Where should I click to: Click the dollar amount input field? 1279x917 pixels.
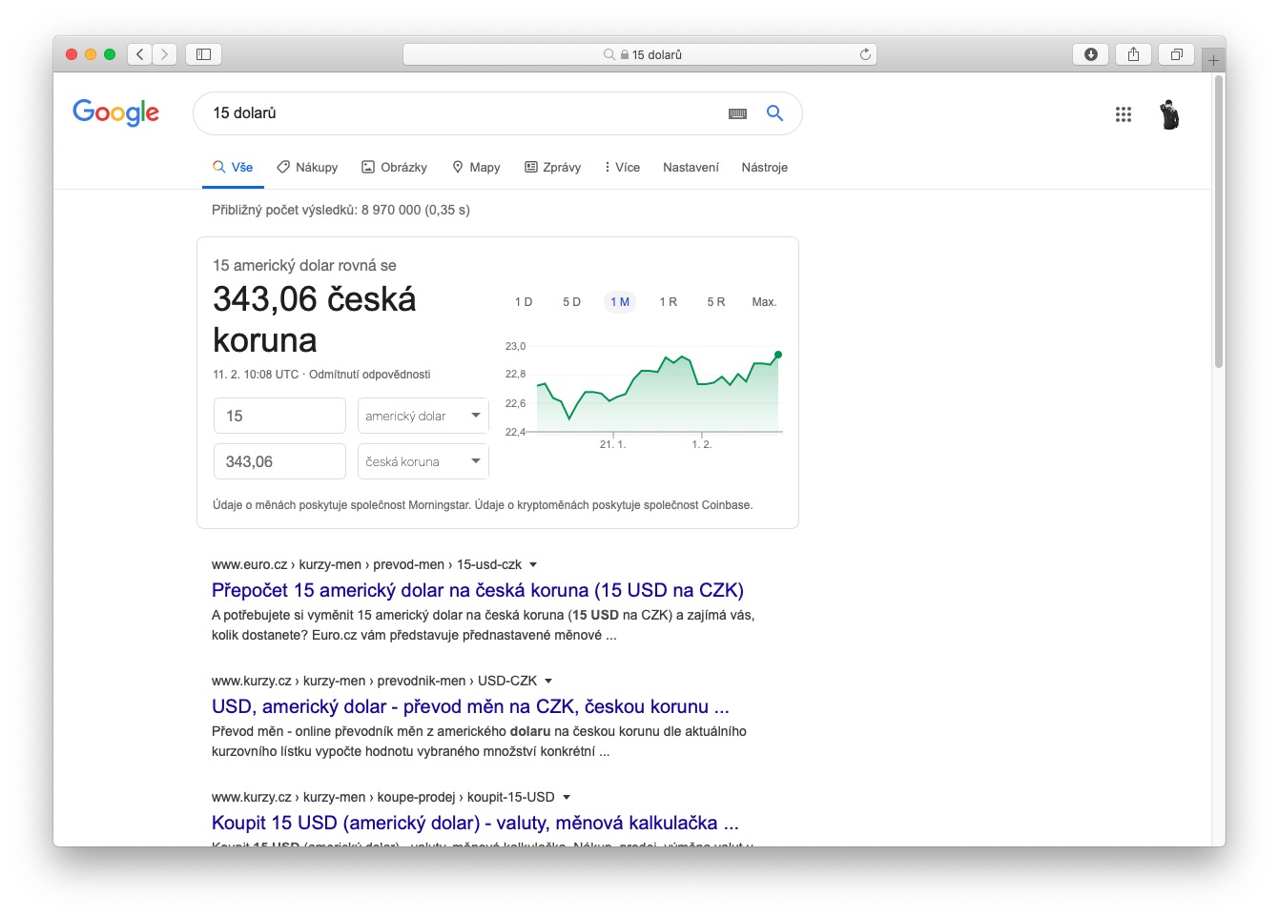point(279,416)
